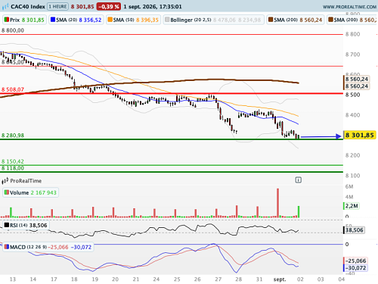The width and height of the screenshot is (378, 284).
Task: Select the SMA (200) 8 560,24 legend
Action: (x=296, y=20)
